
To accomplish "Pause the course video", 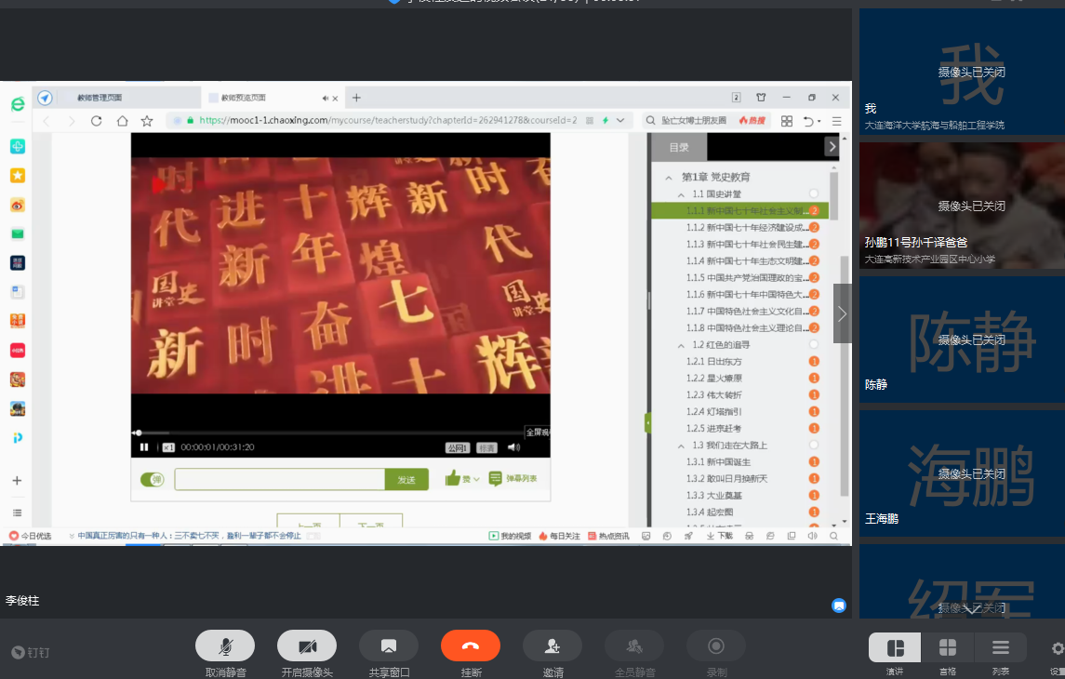I will point(144,447).
